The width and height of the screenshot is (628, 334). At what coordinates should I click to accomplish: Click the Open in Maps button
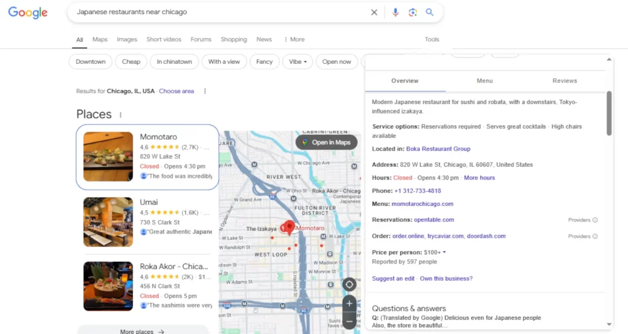(x=326, y=142)
